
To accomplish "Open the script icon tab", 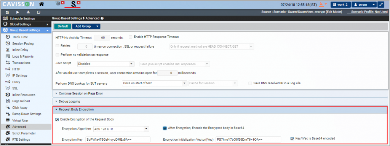I will (x=58, y=3).
